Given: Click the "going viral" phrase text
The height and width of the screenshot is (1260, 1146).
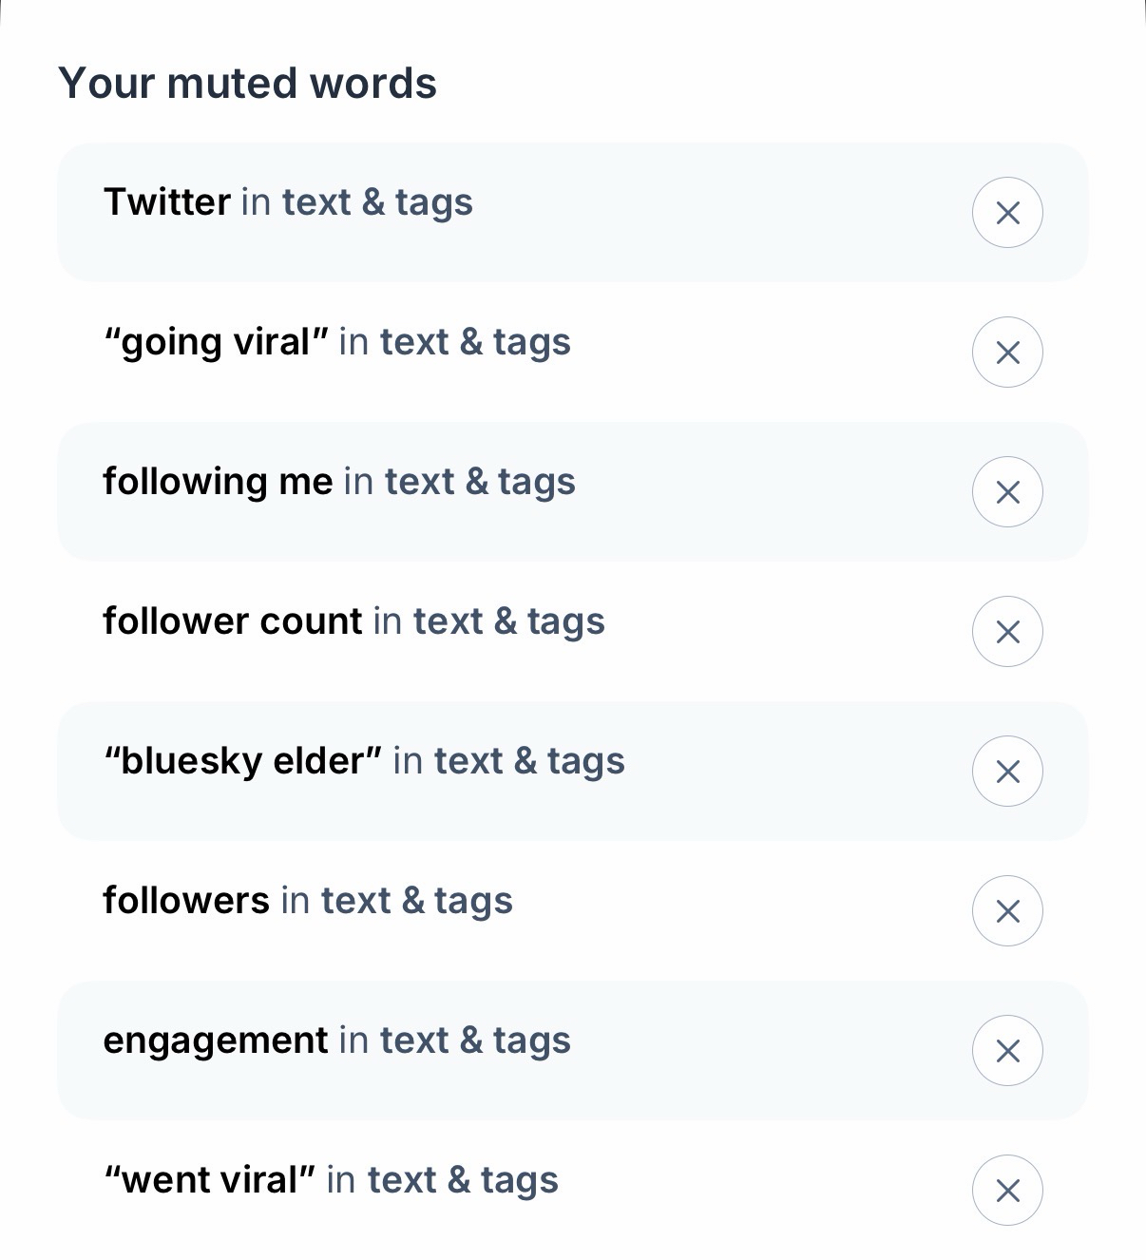Looking at the screenshot, I should (x=217, y=342).
